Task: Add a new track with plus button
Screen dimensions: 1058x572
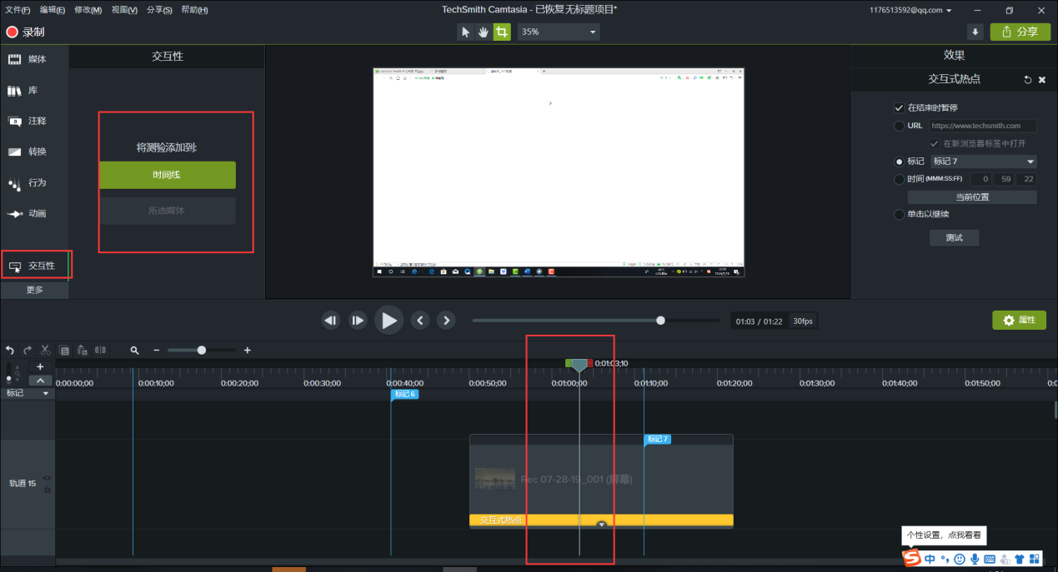Action: coord(40,366)
